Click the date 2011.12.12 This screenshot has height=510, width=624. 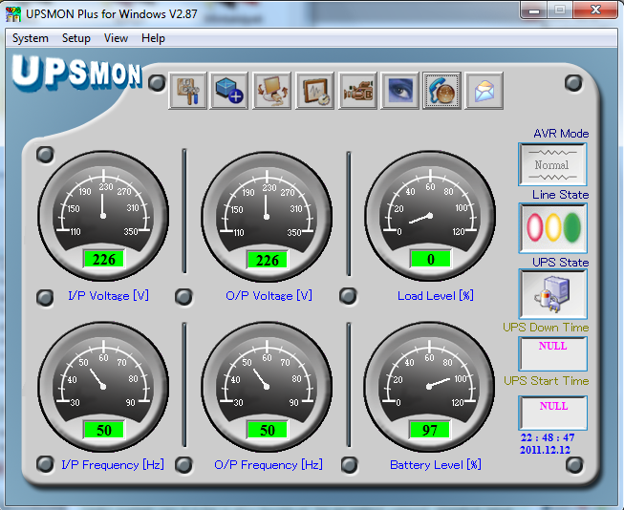pyautogui.click(x=545, y=450)
